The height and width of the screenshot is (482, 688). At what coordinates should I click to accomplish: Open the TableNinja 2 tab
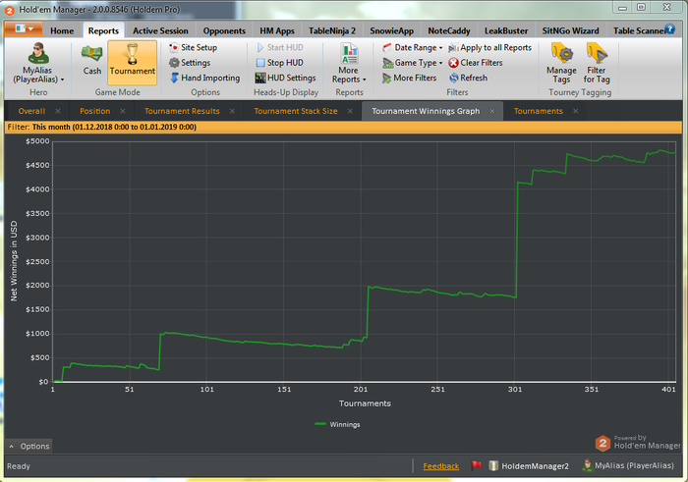(332, 30)
